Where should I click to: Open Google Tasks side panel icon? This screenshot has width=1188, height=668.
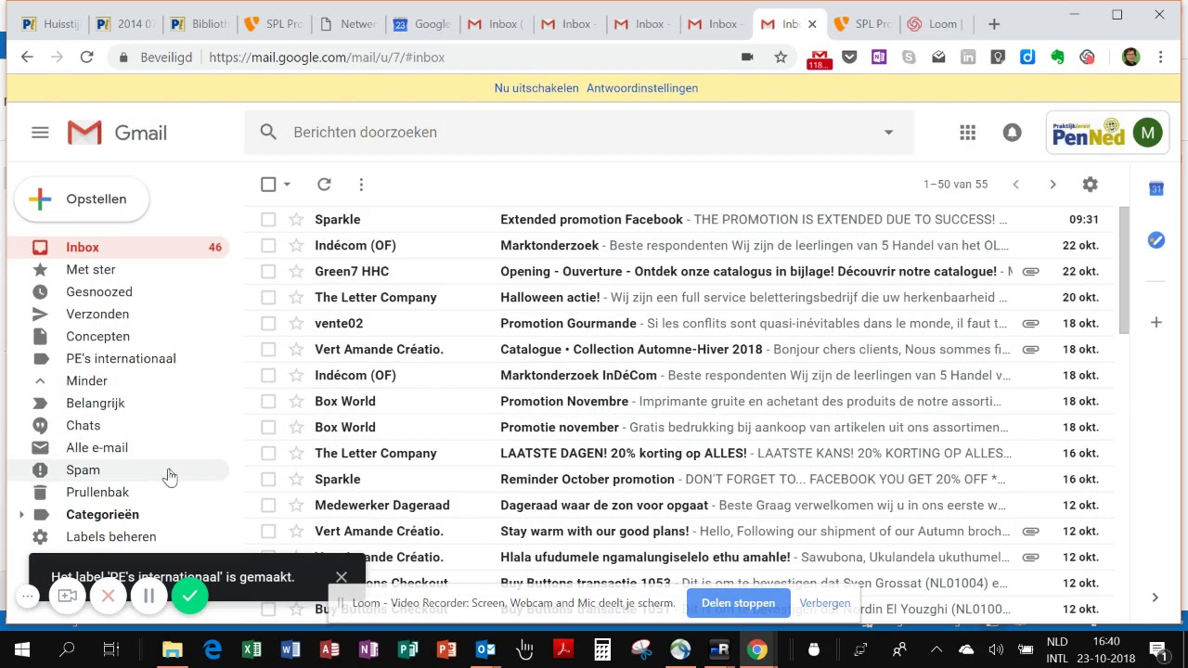[1156, 240]
